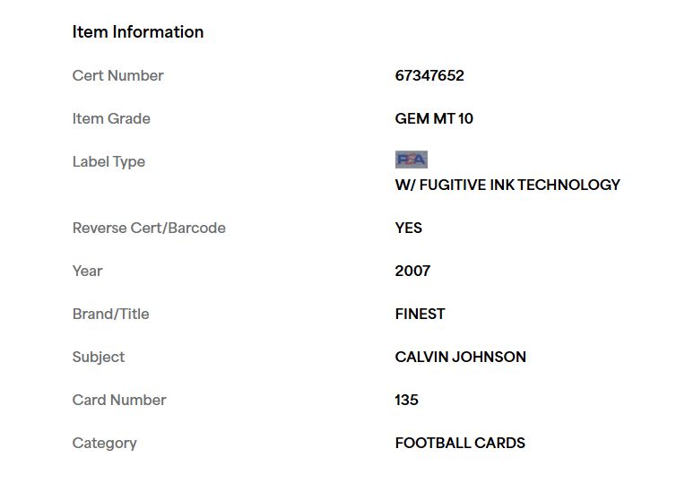The width and height of the screenshot is (685, 492).
Task: Click the FINEST brand value
Action: [x=420, y=314]
